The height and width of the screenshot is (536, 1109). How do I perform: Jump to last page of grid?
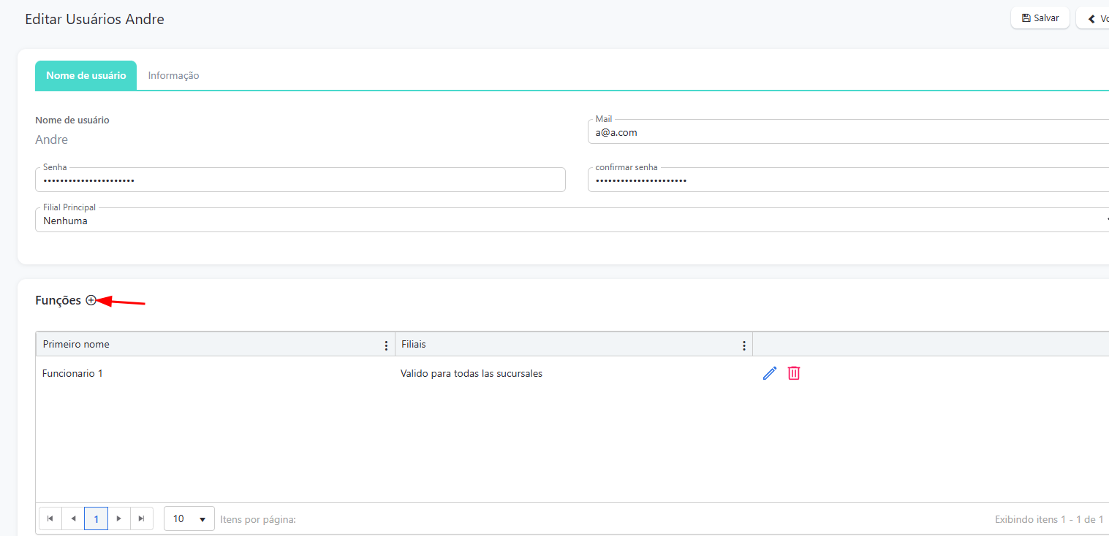click(142, 518)
